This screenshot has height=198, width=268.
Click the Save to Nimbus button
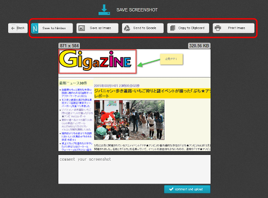52,28
